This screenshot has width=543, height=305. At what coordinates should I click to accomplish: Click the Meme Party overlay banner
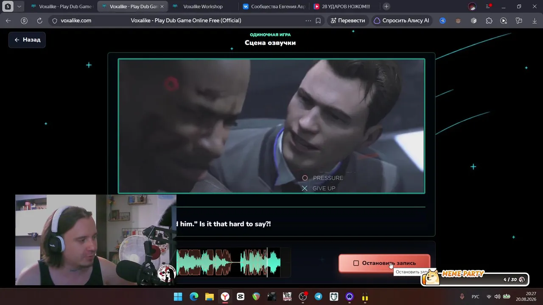coord(475,277)
